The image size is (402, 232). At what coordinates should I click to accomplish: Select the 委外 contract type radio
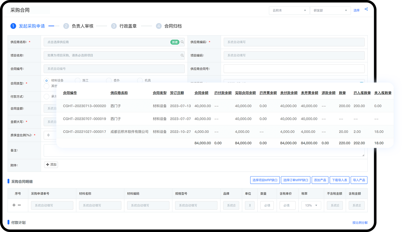tap(109, 81)
